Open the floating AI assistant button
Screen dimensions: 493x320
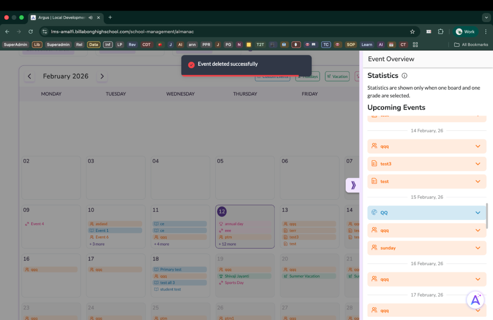pos(475,300)
